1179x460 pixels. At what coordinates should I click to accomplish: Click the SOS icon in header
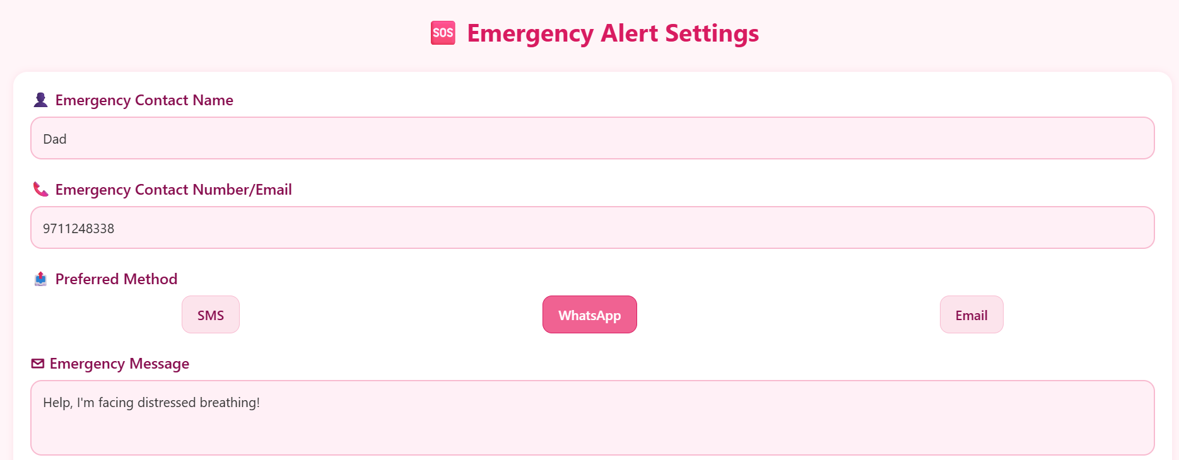pyautogui.click(x=443, y=33)
